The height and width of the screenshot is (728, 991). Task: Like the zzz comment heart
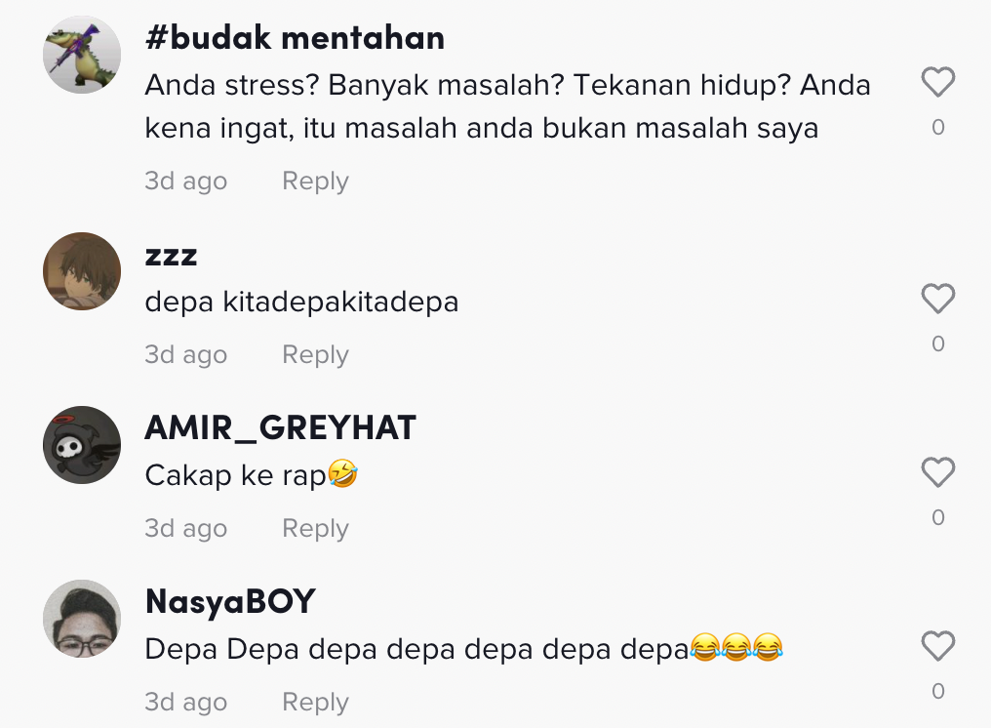pyautogui.click(x=938, y=299)
